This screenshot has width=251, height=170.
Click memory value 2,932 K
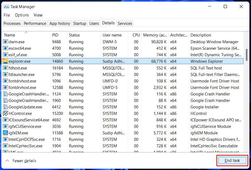[x=160, y=88]
